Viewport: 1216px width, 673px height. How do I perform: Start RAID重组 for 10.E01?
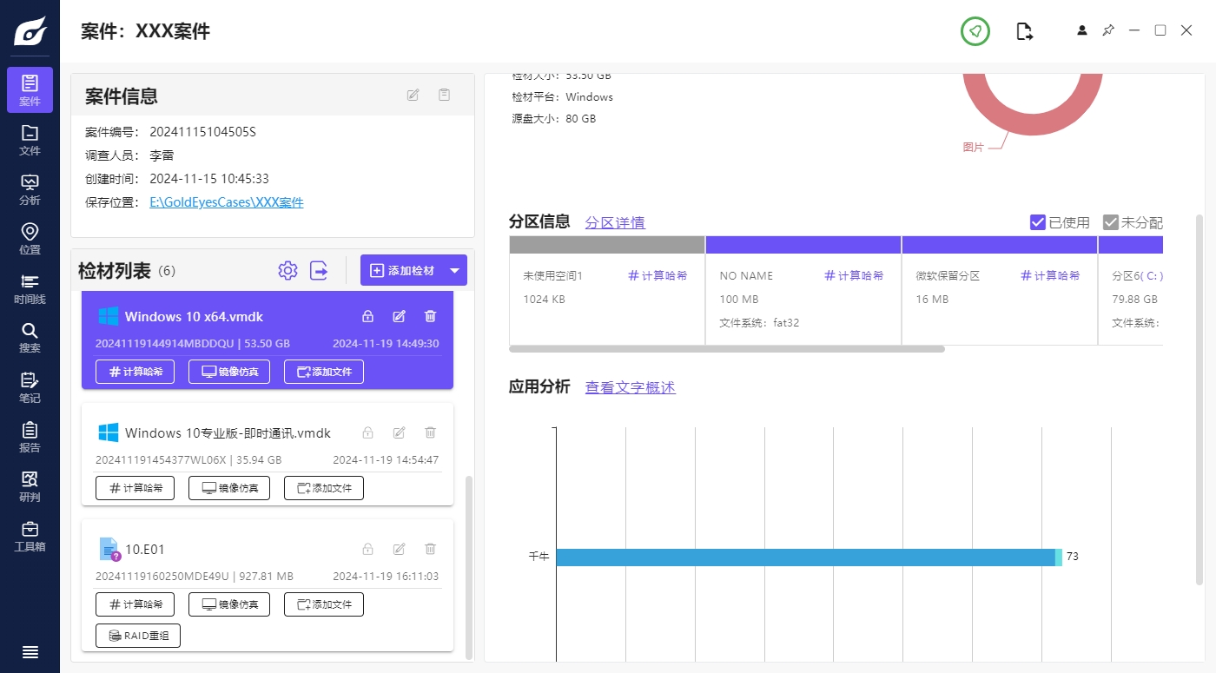point(137,635)
